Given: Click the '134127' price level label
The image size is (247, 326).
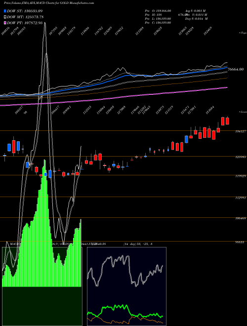Looking at the screenshot, I should click(241, 131).
